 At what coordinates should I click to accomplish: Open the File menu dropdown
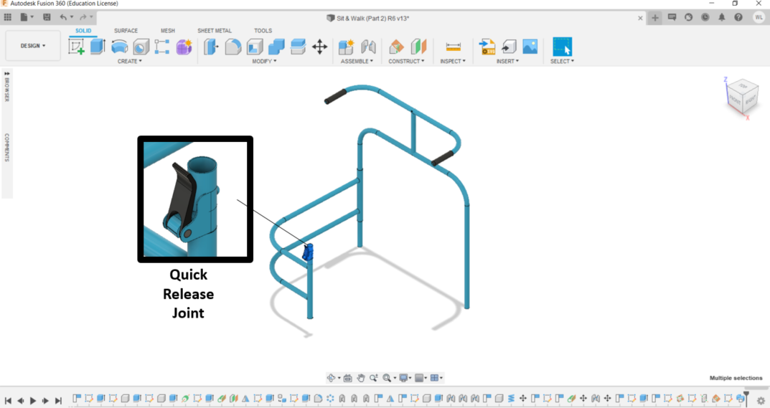click(27, 17)
